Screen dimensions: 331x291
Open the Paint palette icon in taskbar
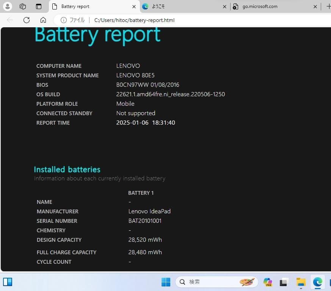pyautogui.click(x=248, y=282)
